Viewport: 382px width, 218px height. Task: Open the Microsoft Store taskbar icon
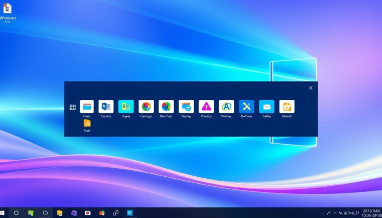[102, 214]
